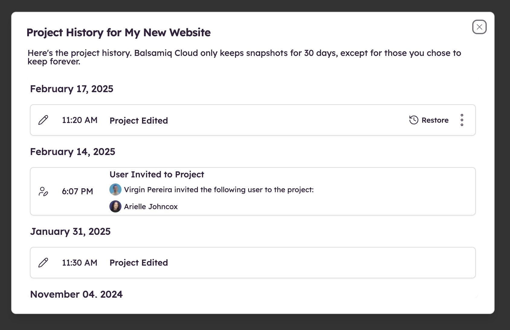Click the 11:30 AM timestamp
The width and height of the screenshot is (510, 330).
[x=79, y=263]
